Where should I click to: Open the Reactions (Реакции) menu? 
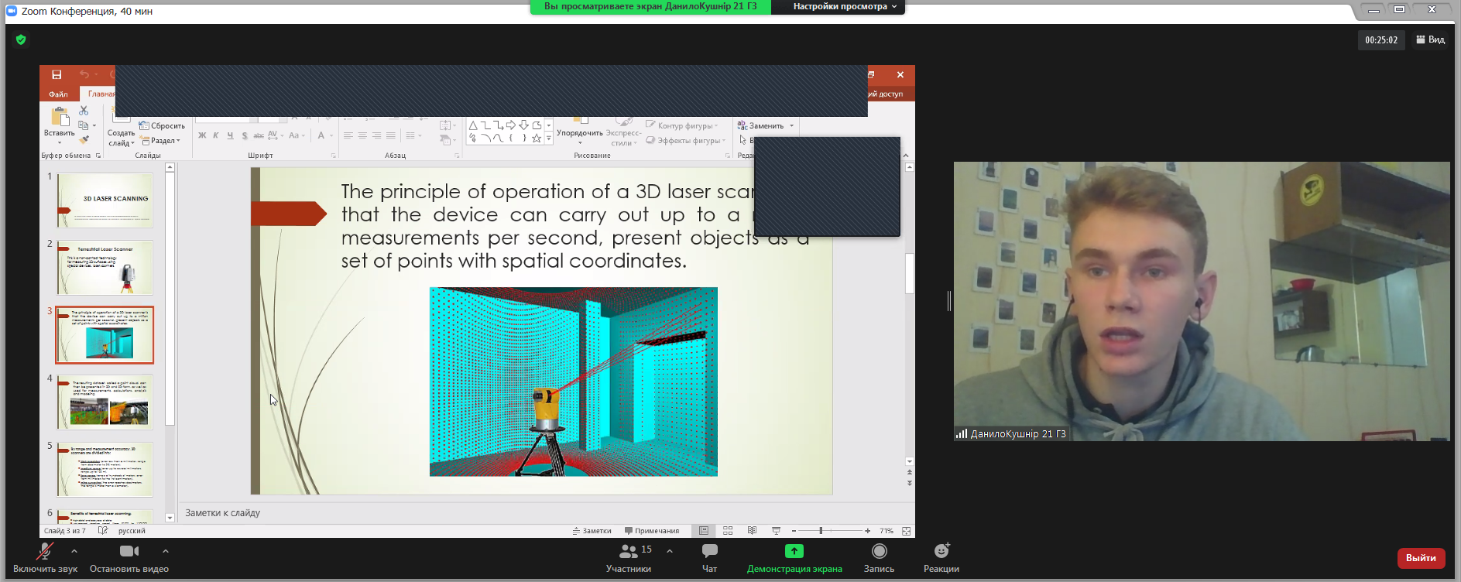[x=941, y=557]
